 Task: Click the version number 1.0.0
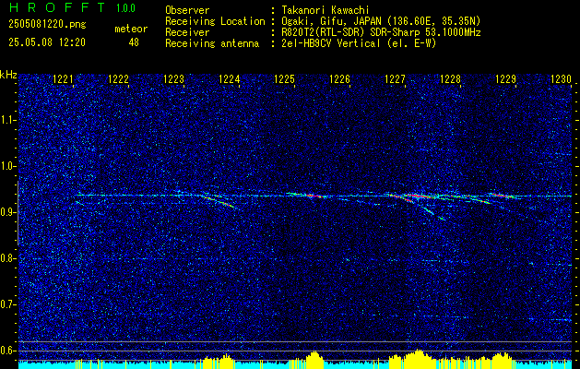(125, 7)
